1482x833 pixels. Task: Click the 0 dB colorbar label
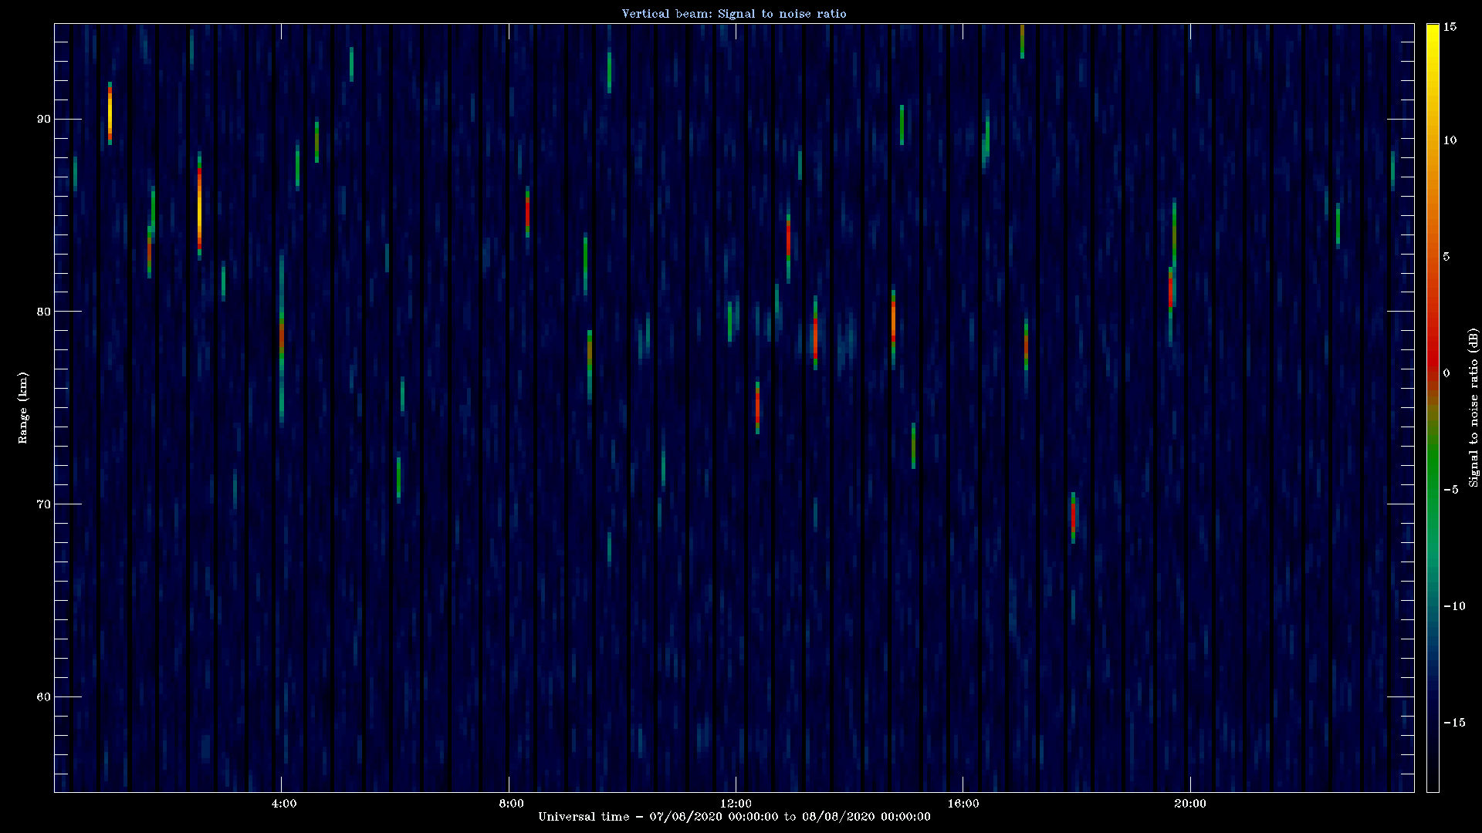1446,373
